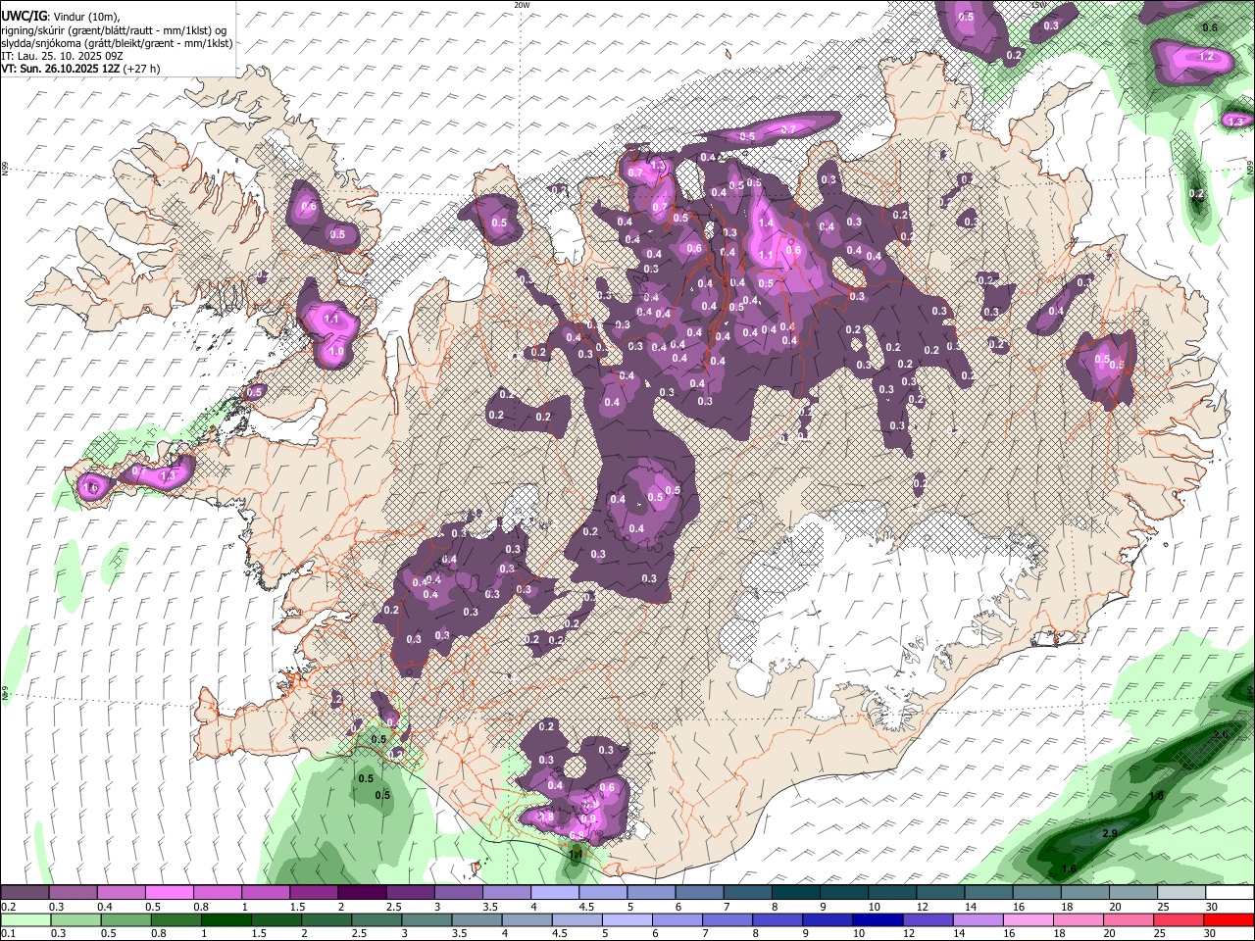
Task: Click the 2.9 rain value offshore southeast
Action: [1110, 833]
